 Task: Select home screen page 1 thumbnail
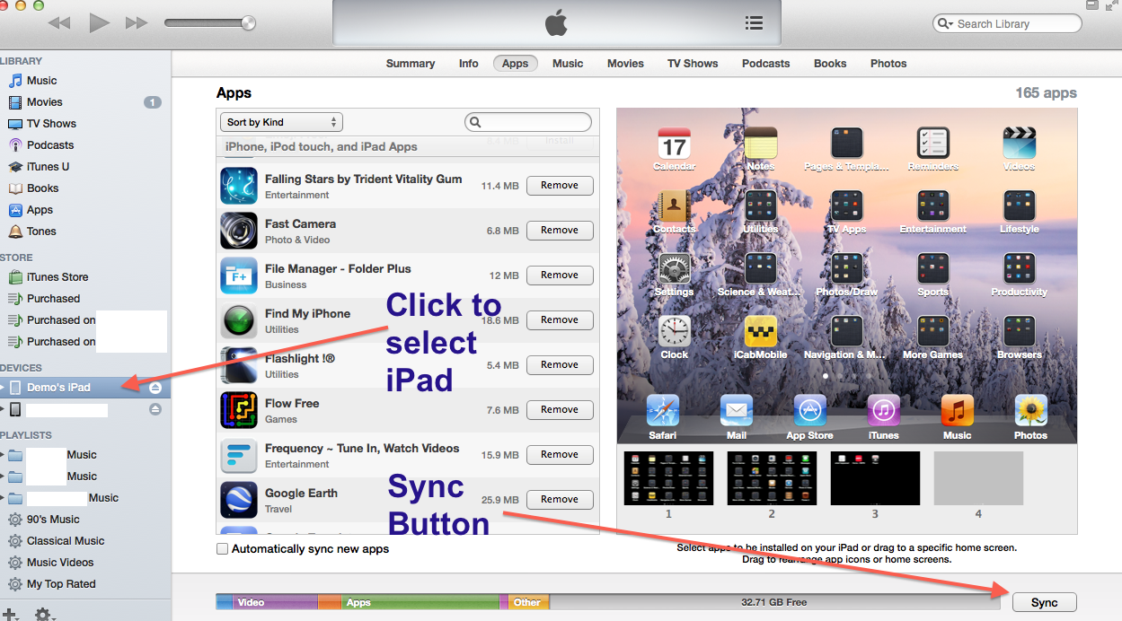click(x=668, y=478)
